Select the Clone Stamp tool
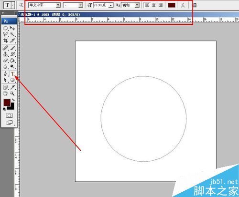 (x=5, y=54)
